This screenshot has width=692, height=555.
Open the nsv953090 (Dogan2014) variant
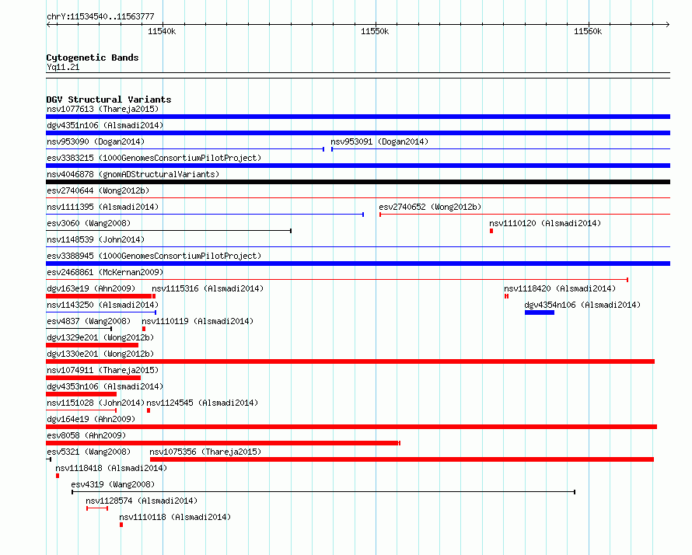pos(96,141)
